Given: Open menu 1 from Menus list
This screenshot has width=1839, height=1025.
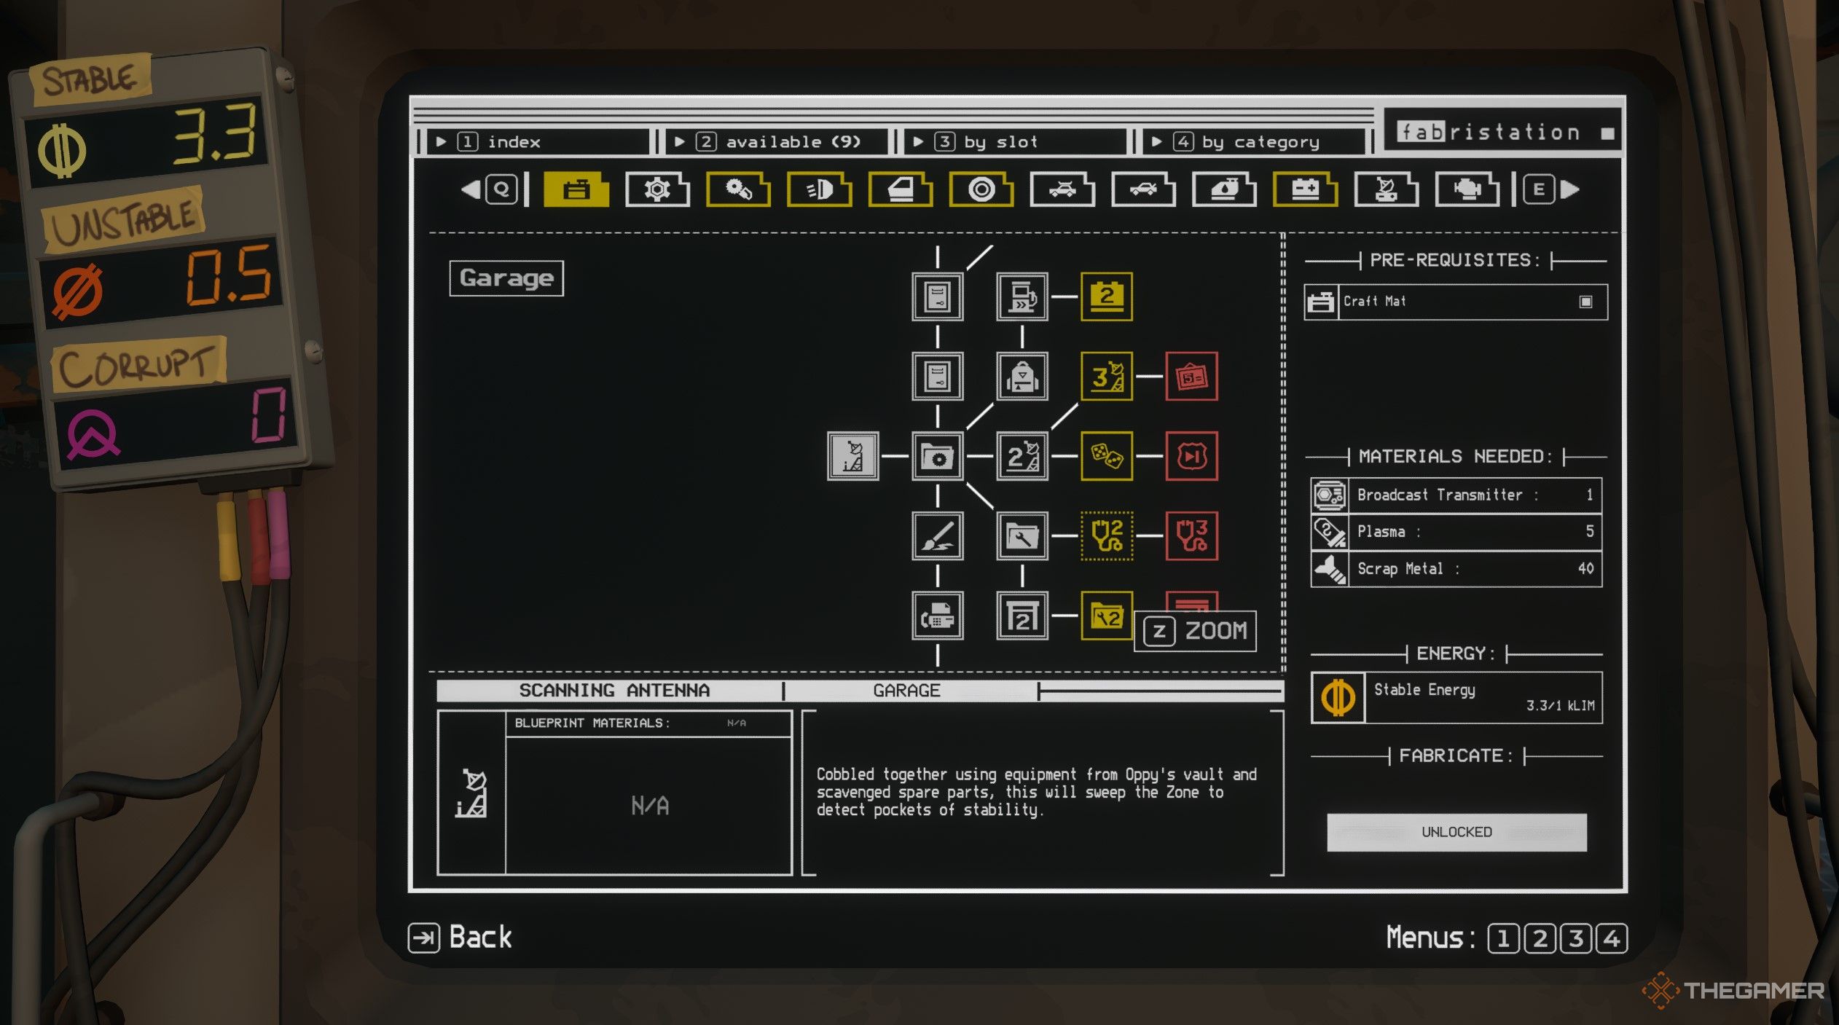Looking at the screenshot, I should click(x=1502, y=938).
